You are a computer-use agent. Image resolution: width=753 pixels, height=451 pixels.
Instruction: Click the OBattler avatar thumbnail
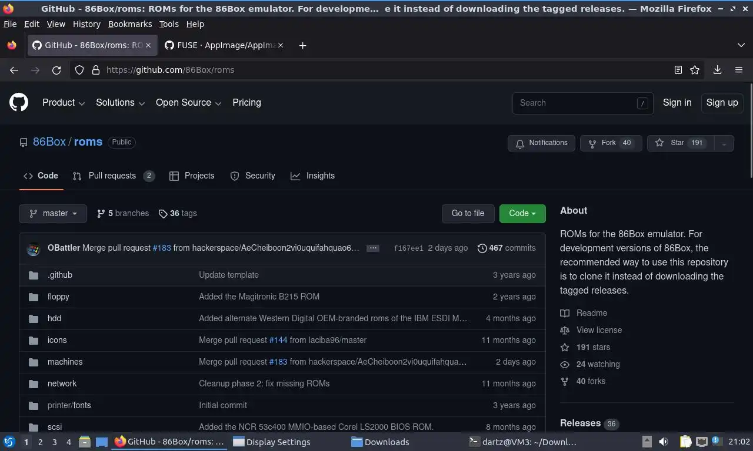point(34,248)
